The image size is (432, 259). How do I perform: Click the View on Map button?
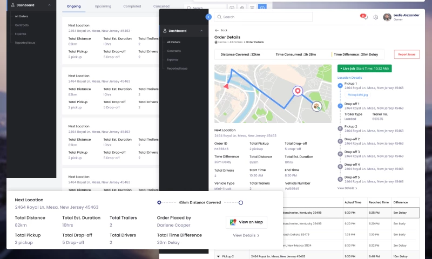246,222
